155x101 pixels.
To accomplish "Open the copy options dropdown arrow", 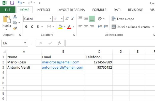I will 19,23.
